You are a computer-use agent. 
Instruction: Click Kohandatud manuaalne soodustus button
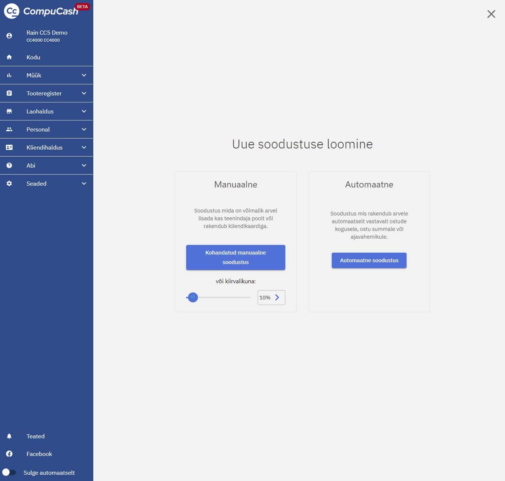pyautogui.click(x=236, y=257)
